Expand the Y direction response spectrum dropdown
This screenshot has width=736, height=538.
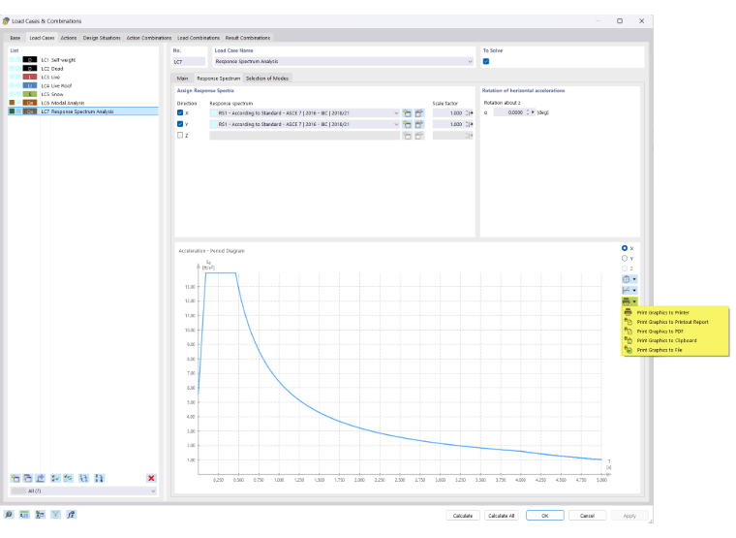pyautogui.click(x=396, y=124)
